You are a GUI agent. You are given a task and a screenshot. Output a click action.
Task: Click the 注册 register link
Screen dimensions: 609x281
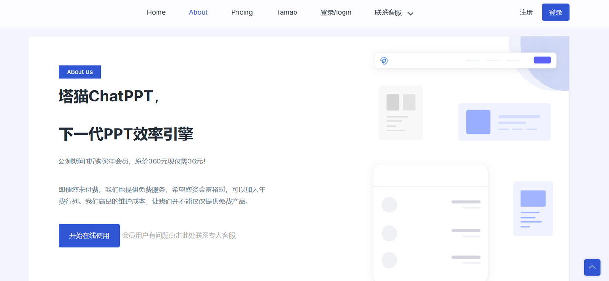(x=526, y=12)
